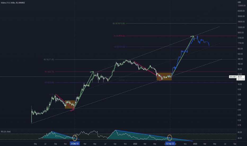
Task: Click the 66.18(16015.06) Fibonacci level label
Action: coord(119,23)
